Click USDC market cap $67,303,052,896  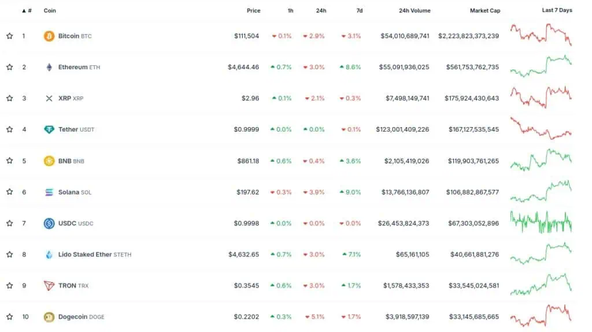click(x=473, y=223)
